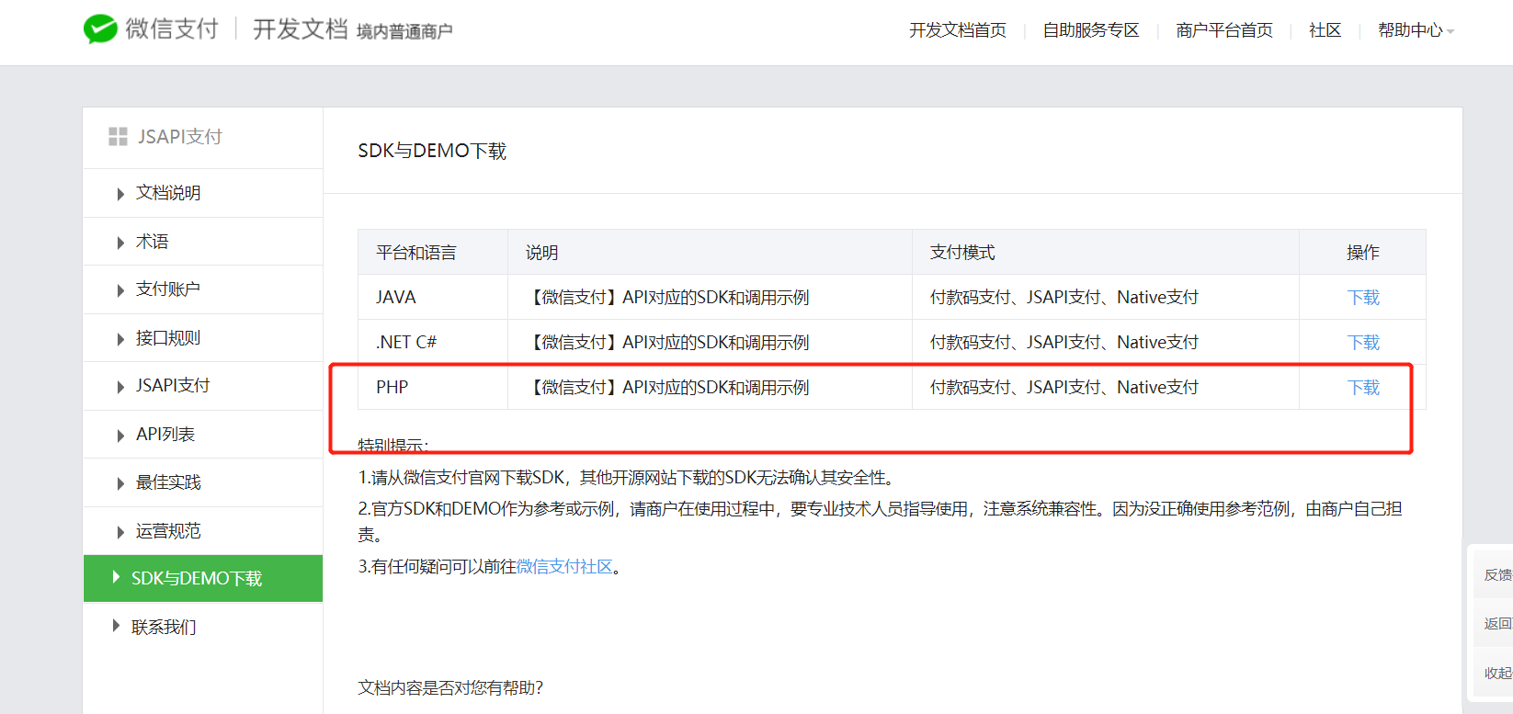Image resolution: width=1513 pixels, height=714 pixels.
Task: Open 社区 in top navigation
Action: pyautogui.click(x=1325, y=30)
